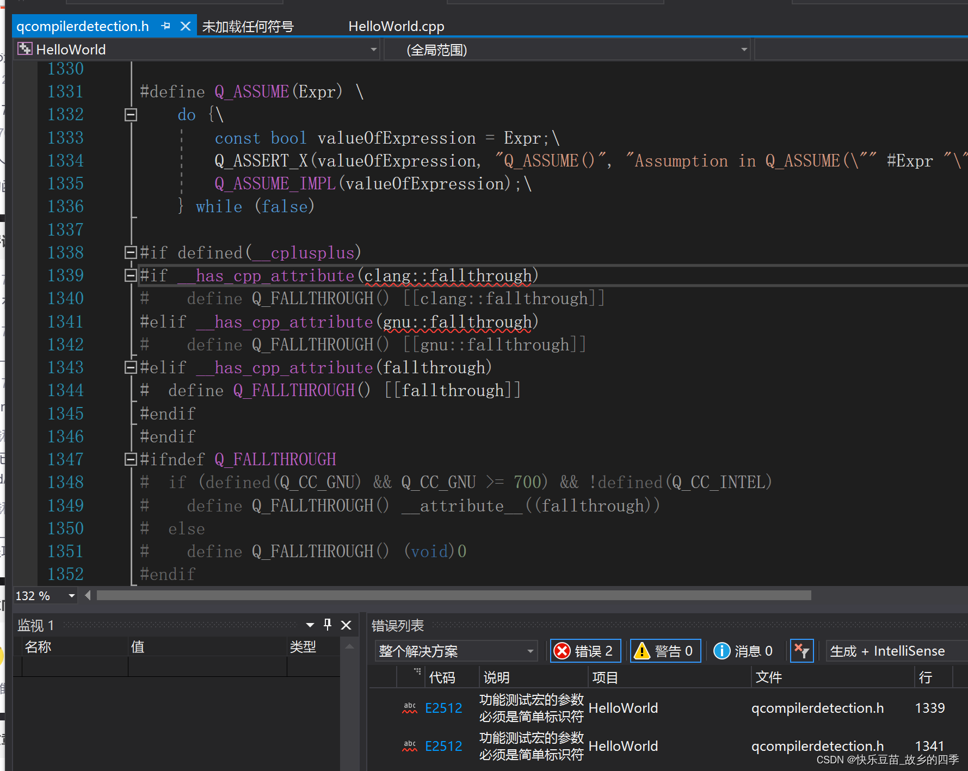Image resolution: width=968 pixels, height=771 pixels.
Task: Click the watch window scroll up arrow
Action: click(x=349, y=646)
